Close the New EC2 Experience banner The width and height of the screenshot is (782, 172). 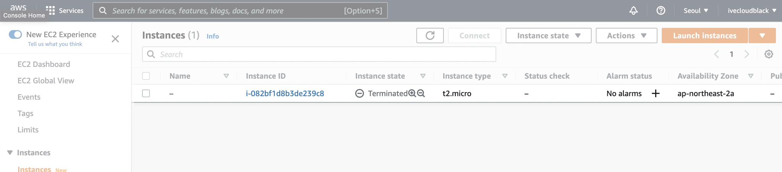115,39
